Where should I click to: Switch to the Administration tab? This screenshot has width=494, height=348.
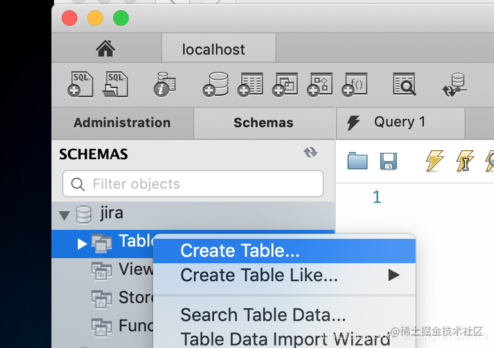[122, 123]
